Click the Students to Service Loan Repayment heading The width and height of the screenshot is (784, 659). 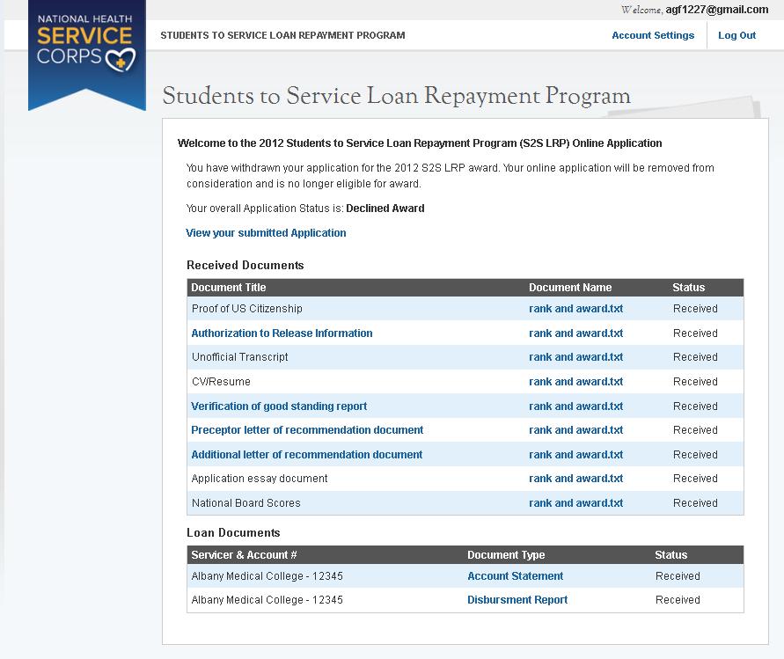396,96
